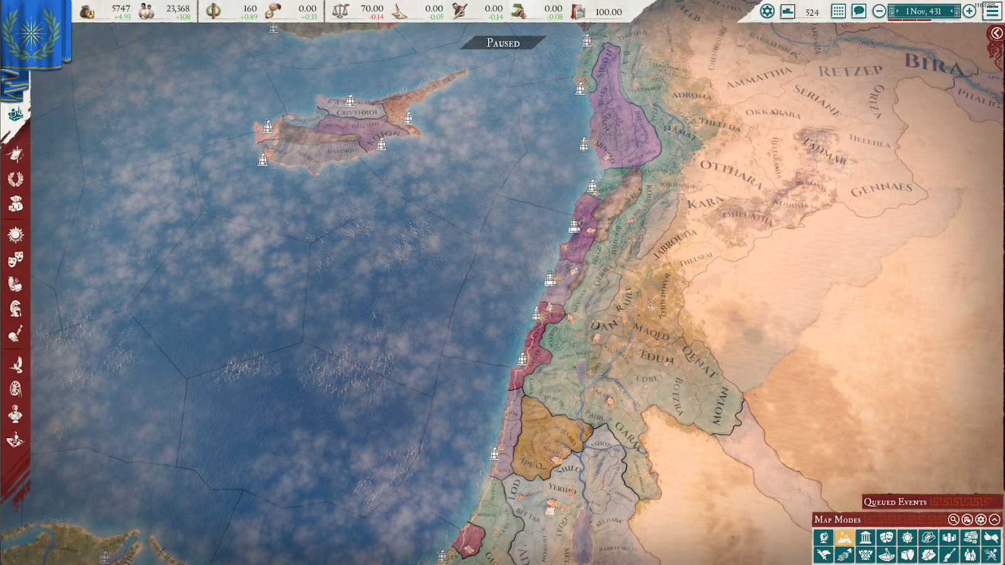
Task: Switch to sun religion map mode
Action: coord(907,537)
